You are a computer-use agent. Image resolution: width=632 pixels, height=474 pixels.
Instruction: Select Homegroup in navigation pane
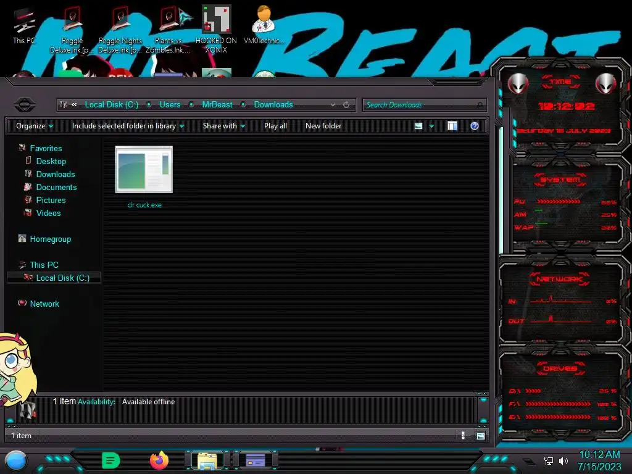[50, 239]
